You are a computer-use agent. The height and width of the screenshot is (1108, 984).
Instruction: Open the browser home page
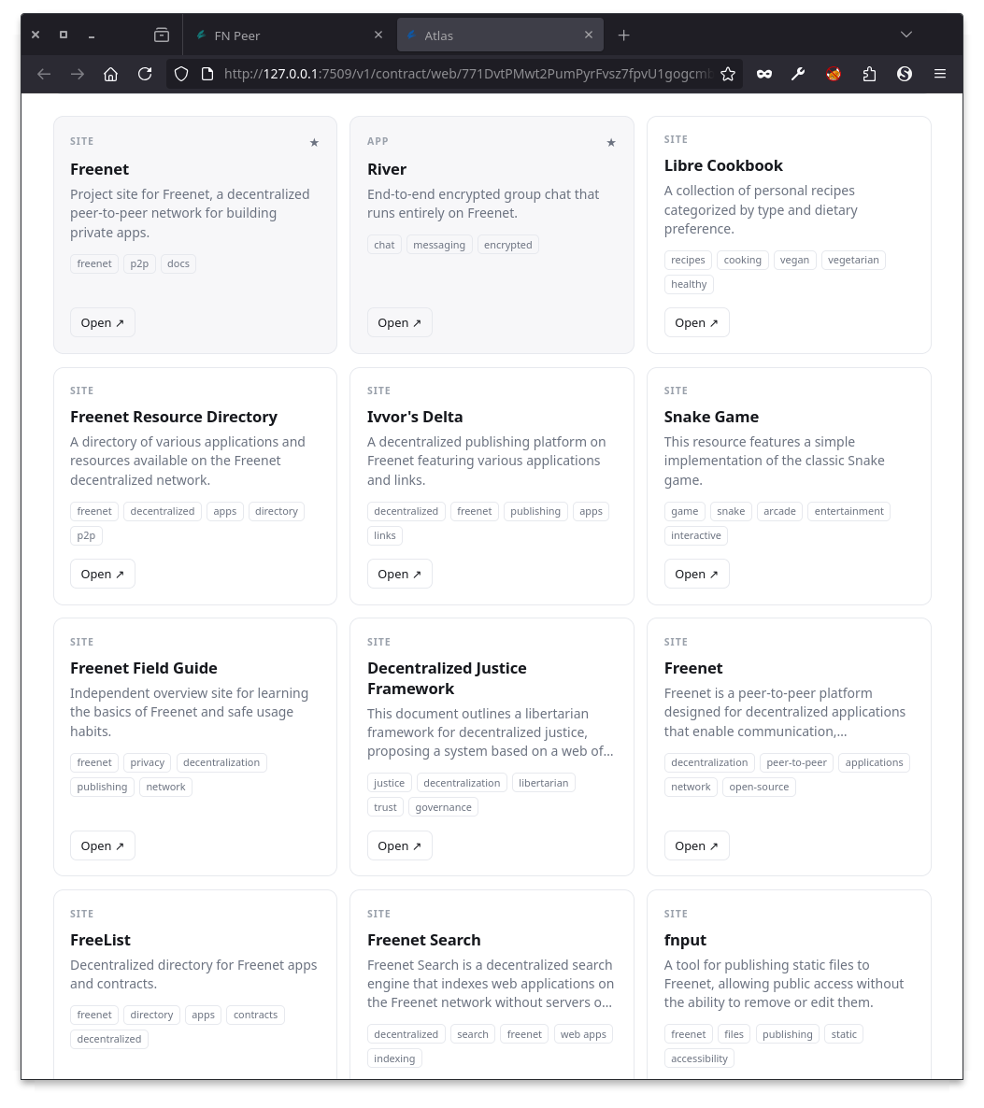[x=111, y=74]
